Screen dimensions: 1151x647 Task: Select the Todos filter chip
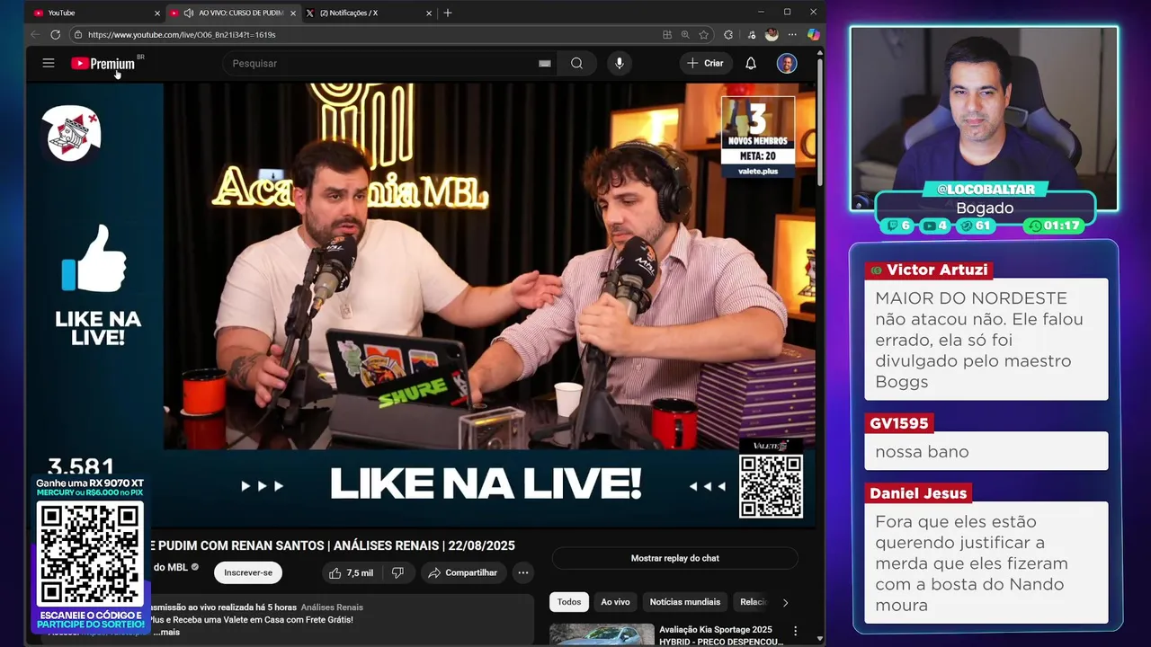(569, 602)
